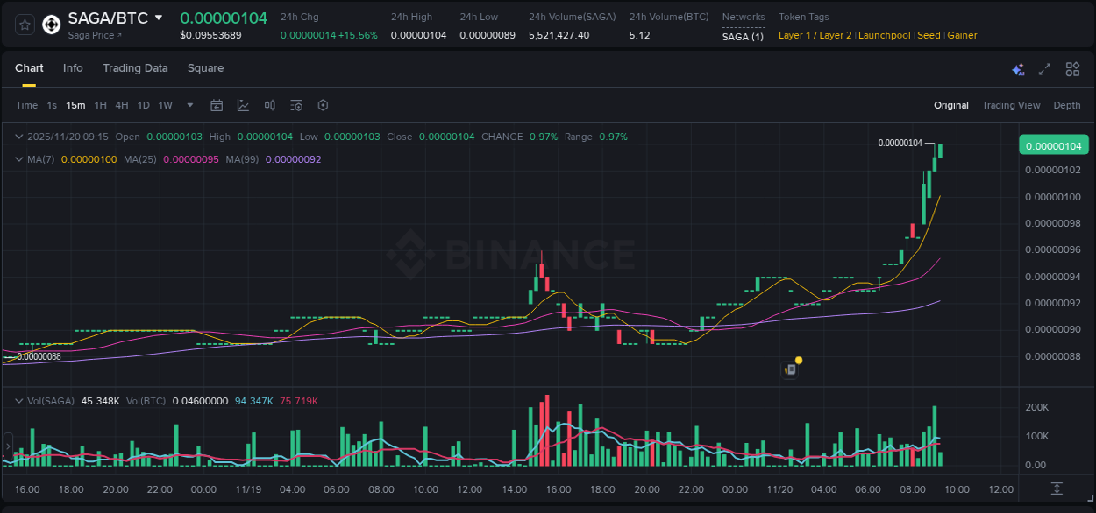Switch to the Depth view

pos(1066,105)
